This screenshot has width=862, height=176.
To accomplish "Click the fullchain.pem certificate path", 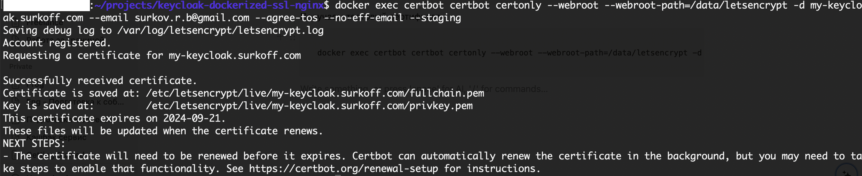I will (315, 93).
